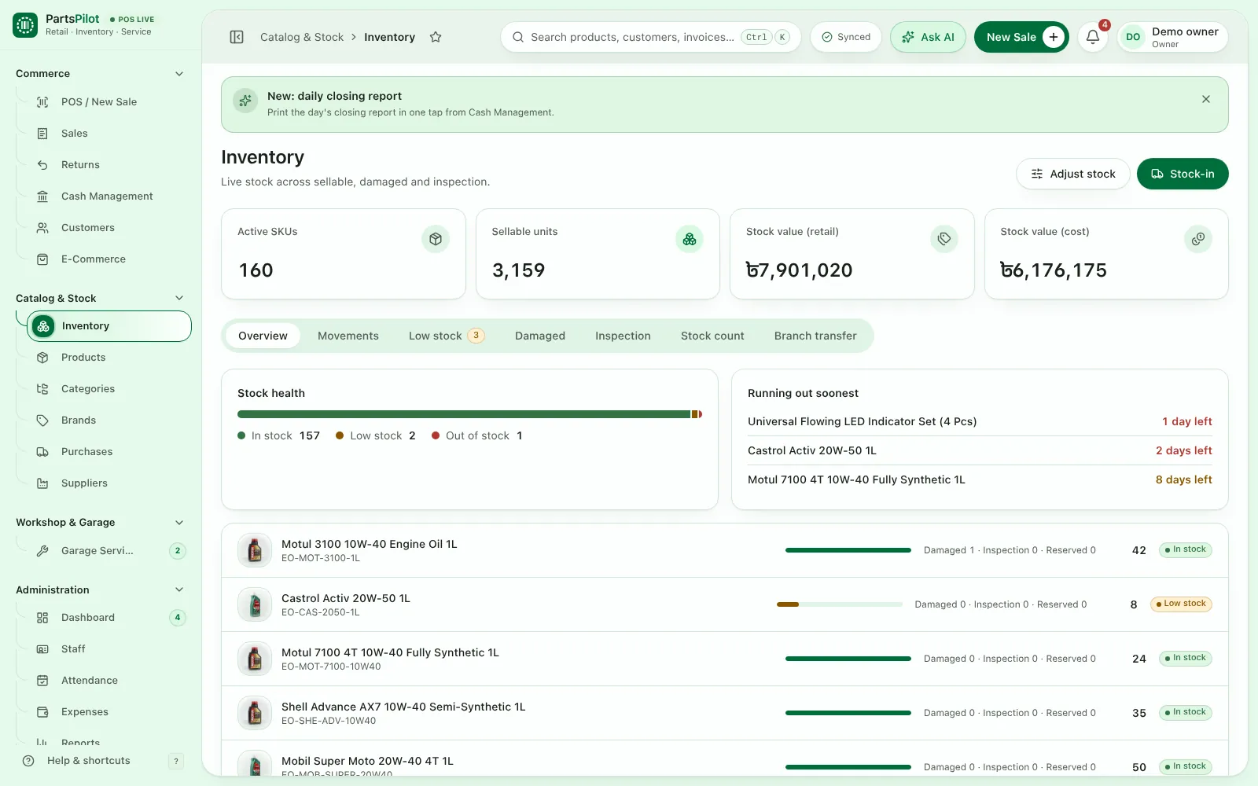Open the Ask AI assistant
This screenshot has width=1258, height=786.
coord(928,37)
